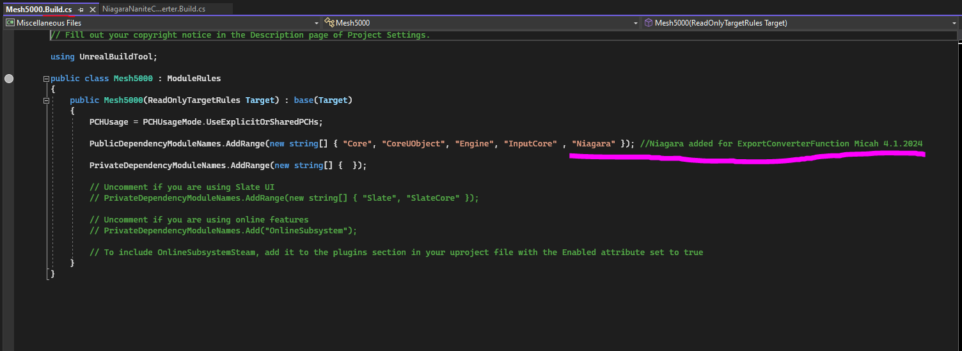The image size is (962, 351).
Task: Click the "Niagara" string in the dependency list
Action: tap(593, 144)
